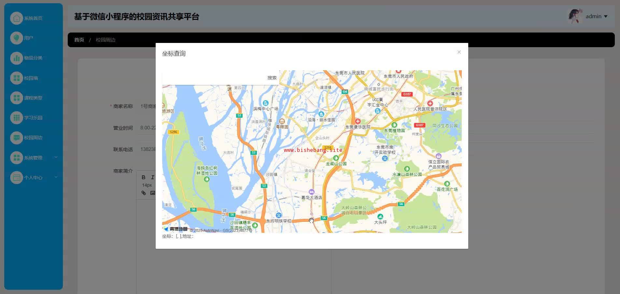This screenshot has width=620, height=294.
Task: Select the 用户 lightbulb icon in sidebar
Action: coord(16,38)
